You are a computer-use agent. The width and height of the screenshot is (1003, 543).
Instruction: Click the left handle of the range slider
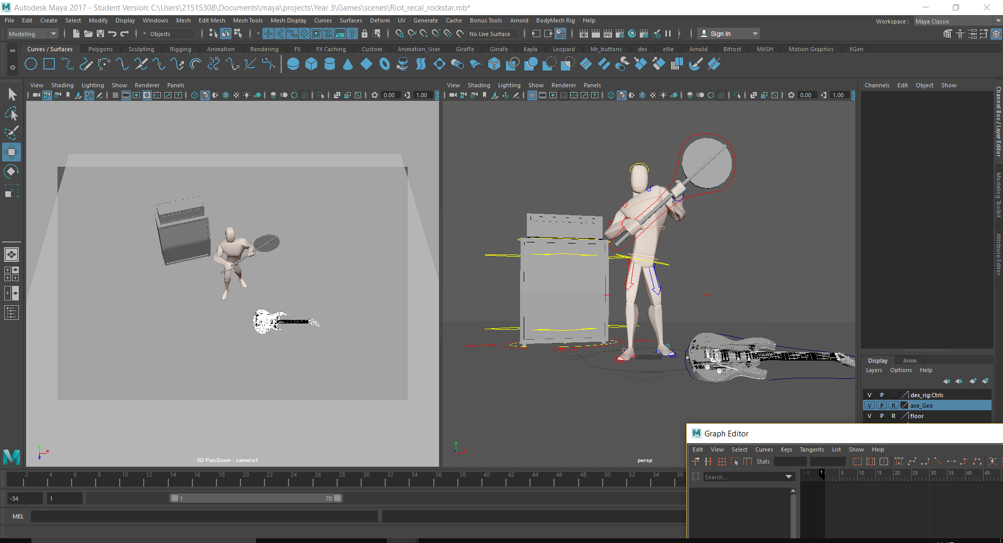coord(175,498)
